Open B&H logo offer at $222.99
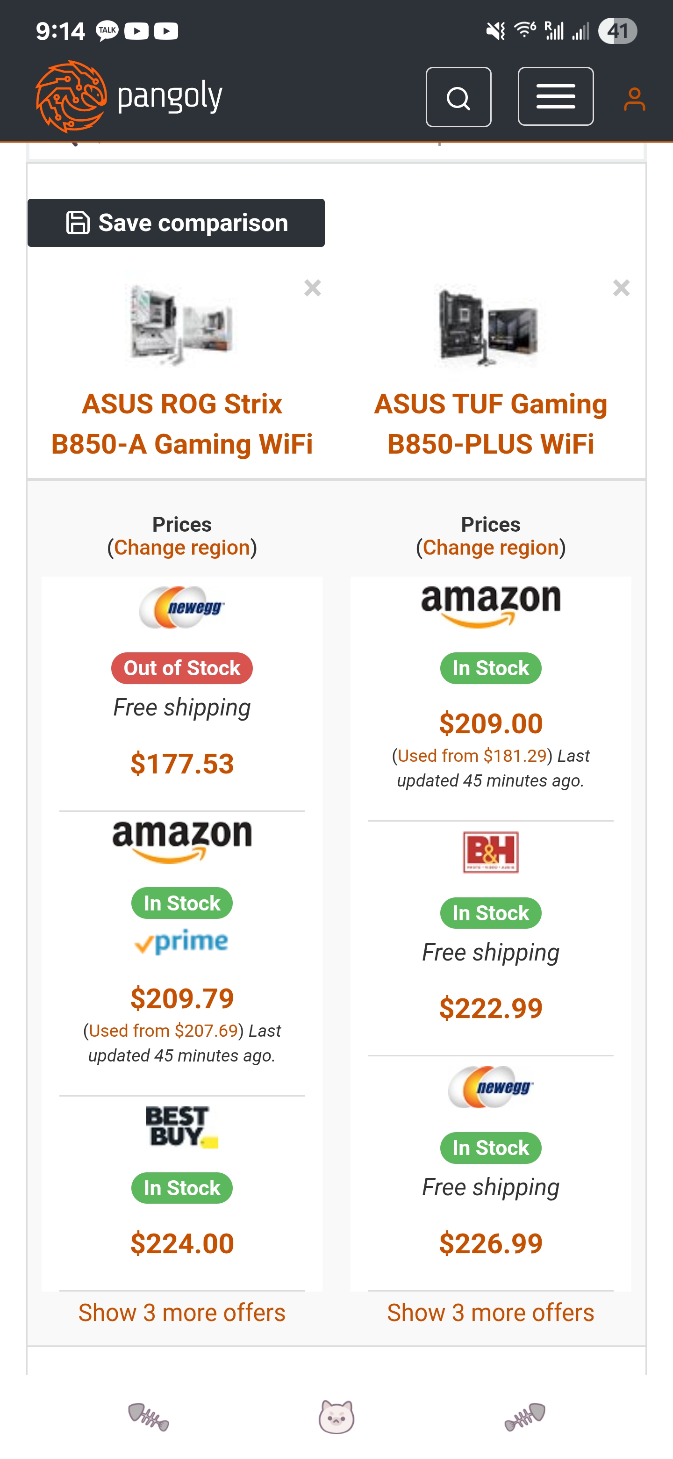The image size is (673, 1459). [x=491, y=852]
